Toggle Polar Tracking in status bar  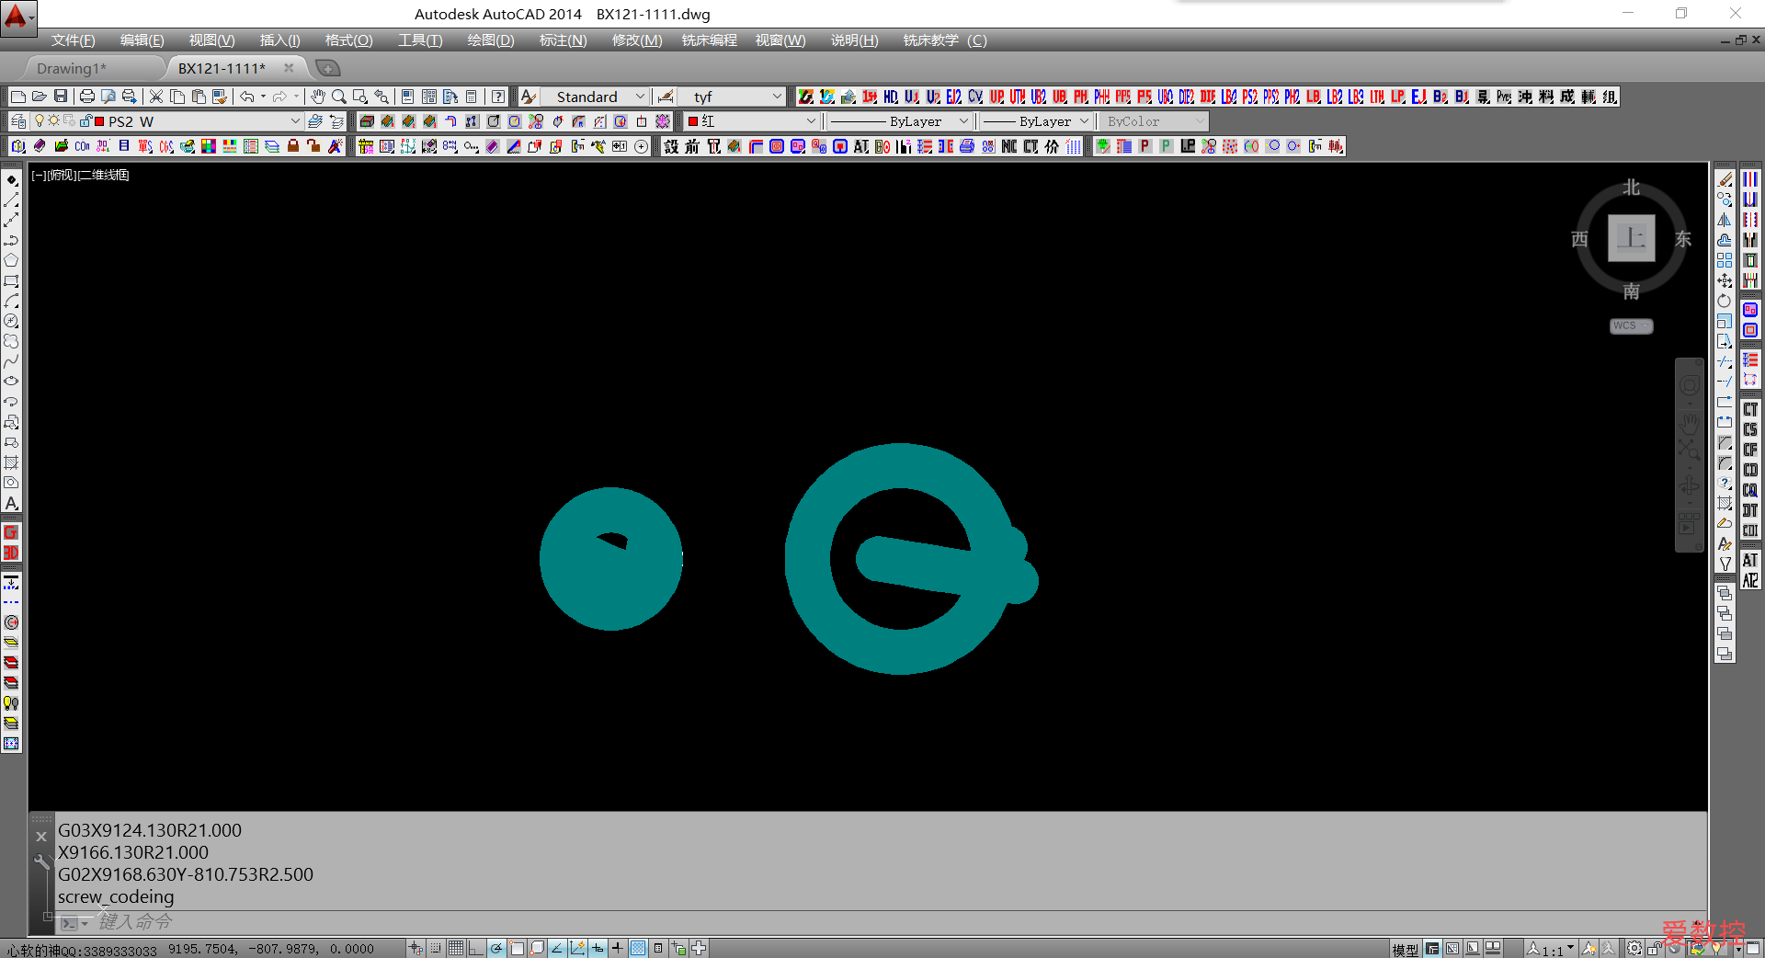coord(496,948)
